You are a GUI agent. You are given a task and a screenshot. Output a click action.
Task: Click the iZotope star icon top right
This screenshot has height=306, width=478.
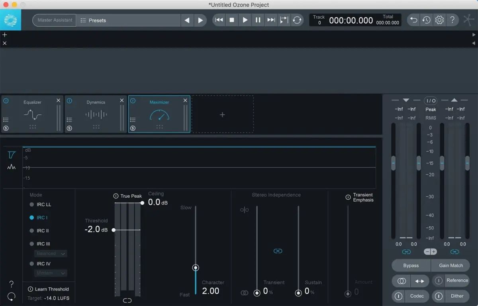click(469, 20)
